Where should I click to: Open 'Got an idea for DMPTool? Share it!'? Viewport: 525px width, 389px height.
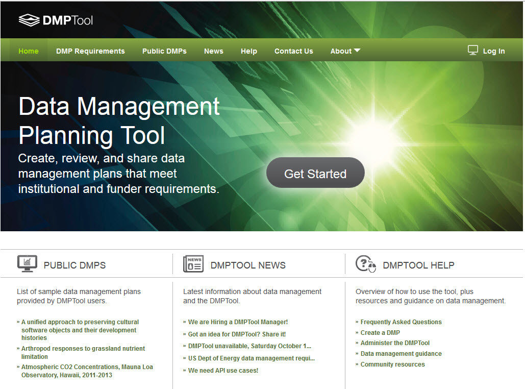[237, 334]
